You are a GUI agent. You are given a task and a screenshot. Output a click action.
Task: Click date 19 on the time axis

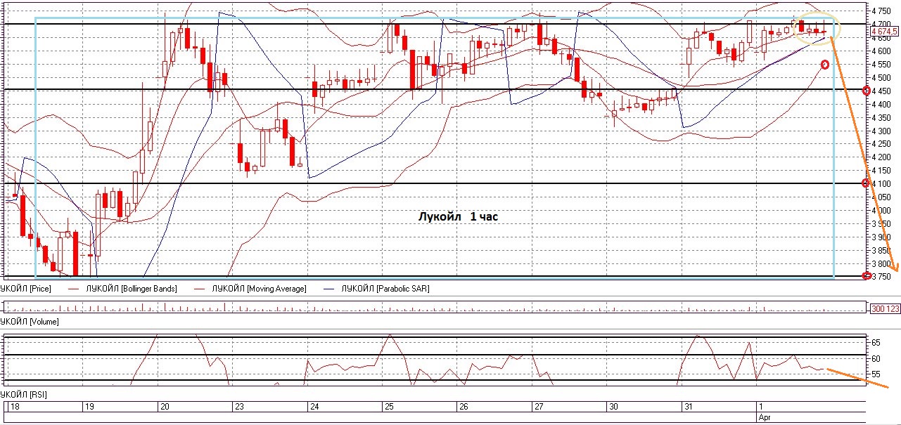pos(89,407)
